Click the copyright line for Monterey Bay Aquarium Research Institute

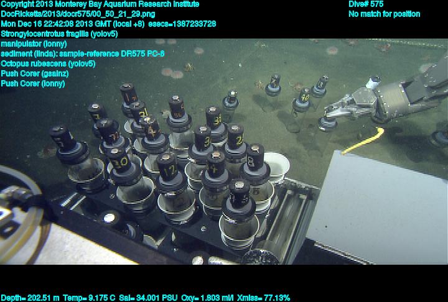100,4
